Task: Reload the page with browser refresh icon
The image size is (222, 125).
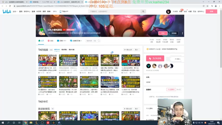Action: click(x=10, y=6)
